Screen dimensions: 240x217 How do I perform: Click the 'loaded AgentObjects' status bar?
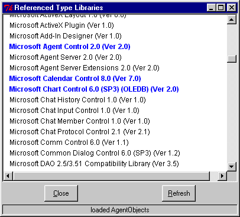click(120, 210)
